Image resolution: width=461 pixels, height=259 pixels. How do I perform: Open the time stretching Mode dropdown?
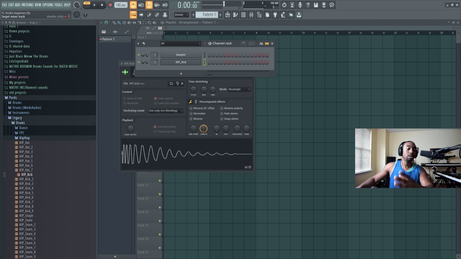click(239, 89)
